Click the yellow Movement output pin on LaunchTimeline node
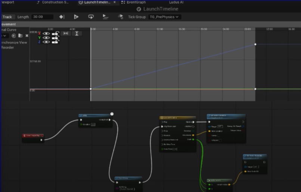Image resolution: width=301 pixels, height=192 pixels. (193, 135)
